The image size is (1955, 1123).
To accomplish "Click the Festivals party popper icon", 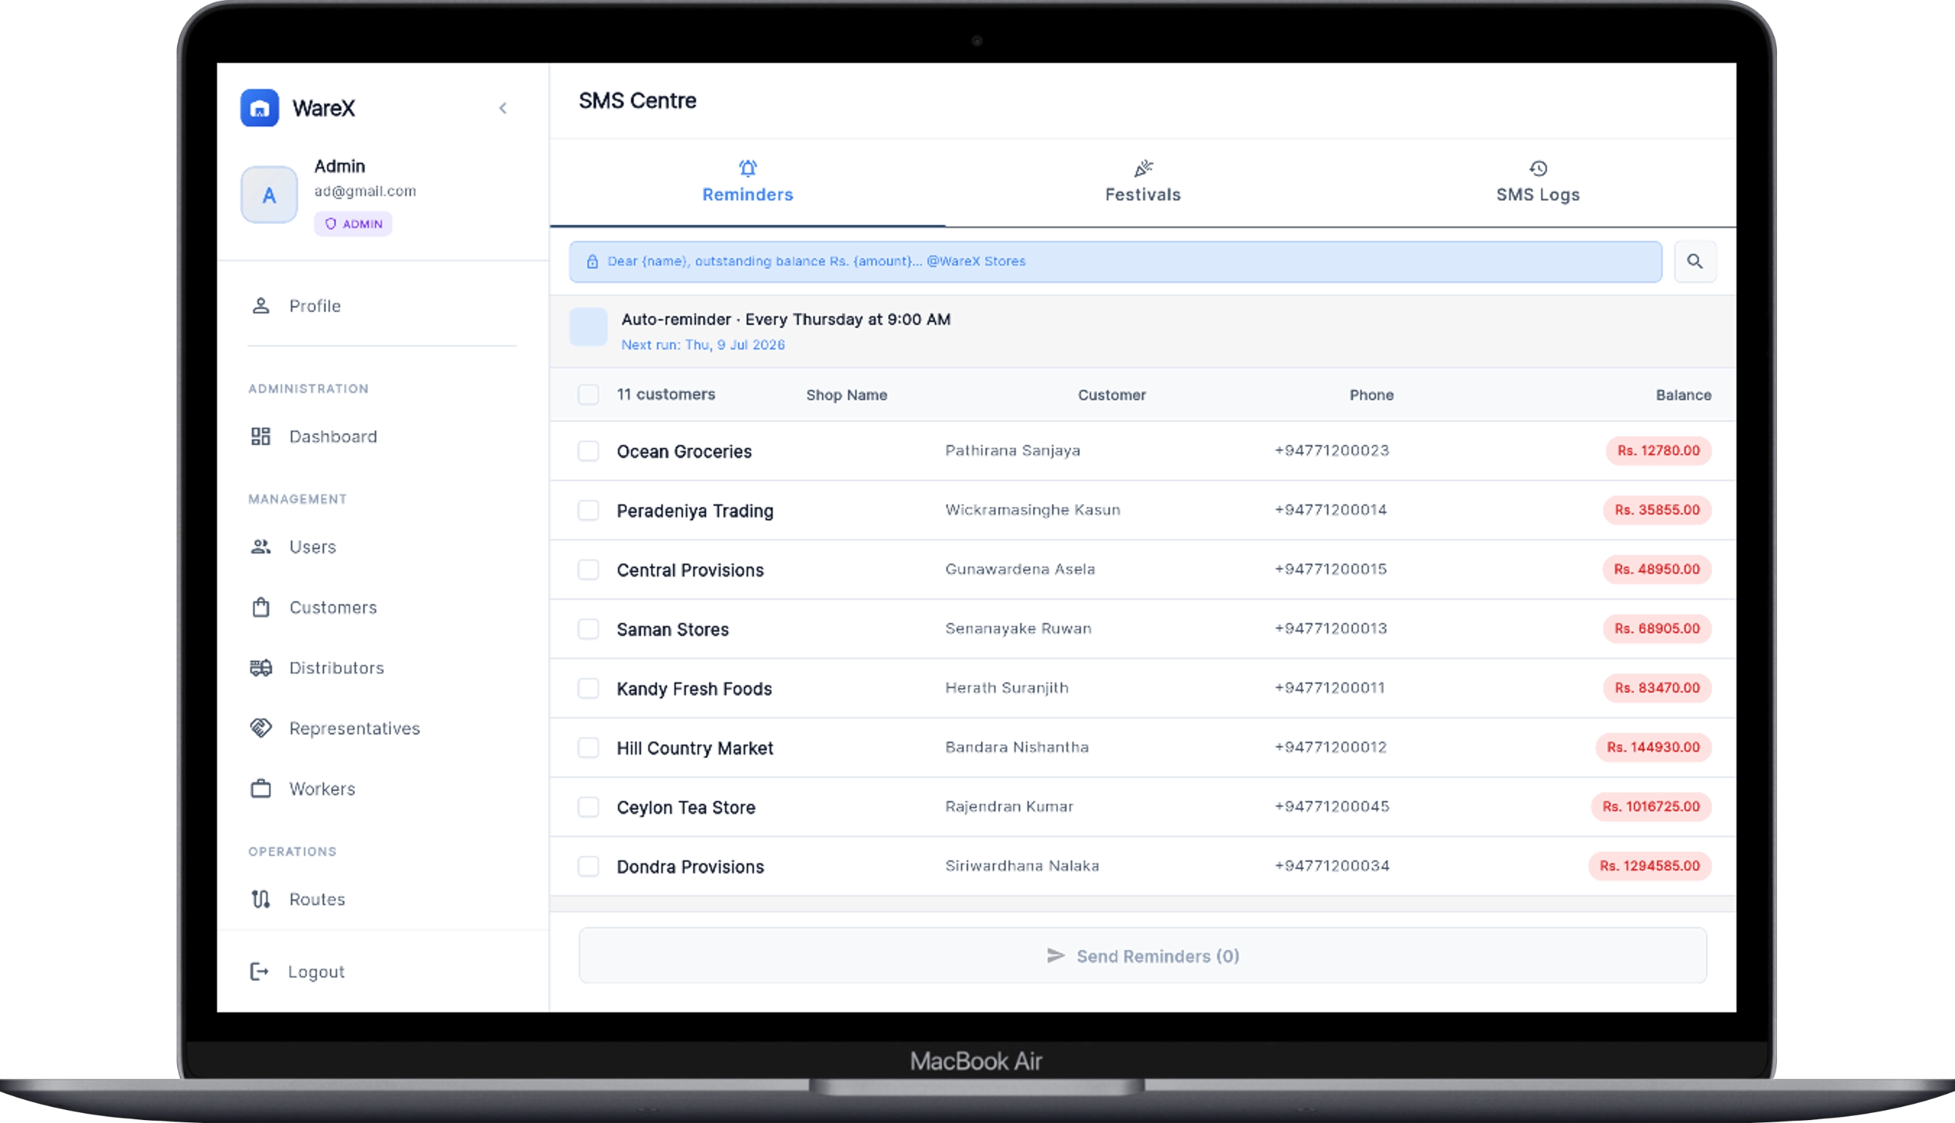I will [1143, 168].
